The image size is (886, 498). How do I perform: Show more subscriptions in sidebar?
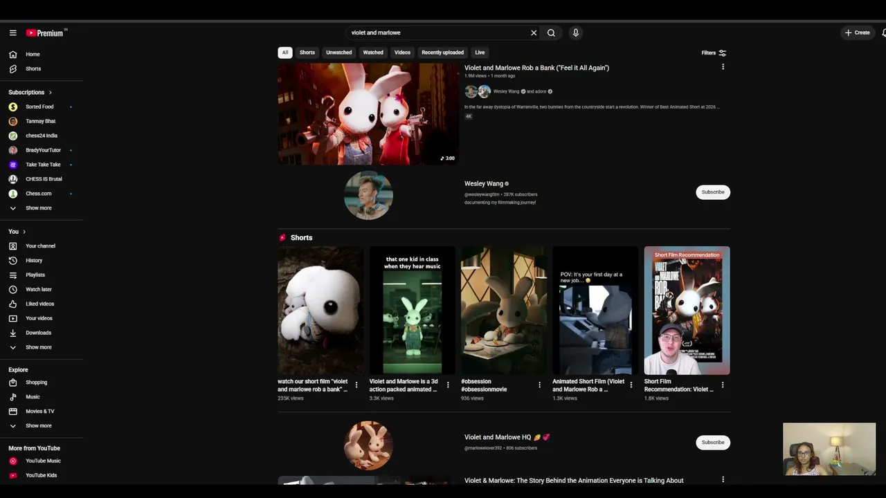(42, 208)
